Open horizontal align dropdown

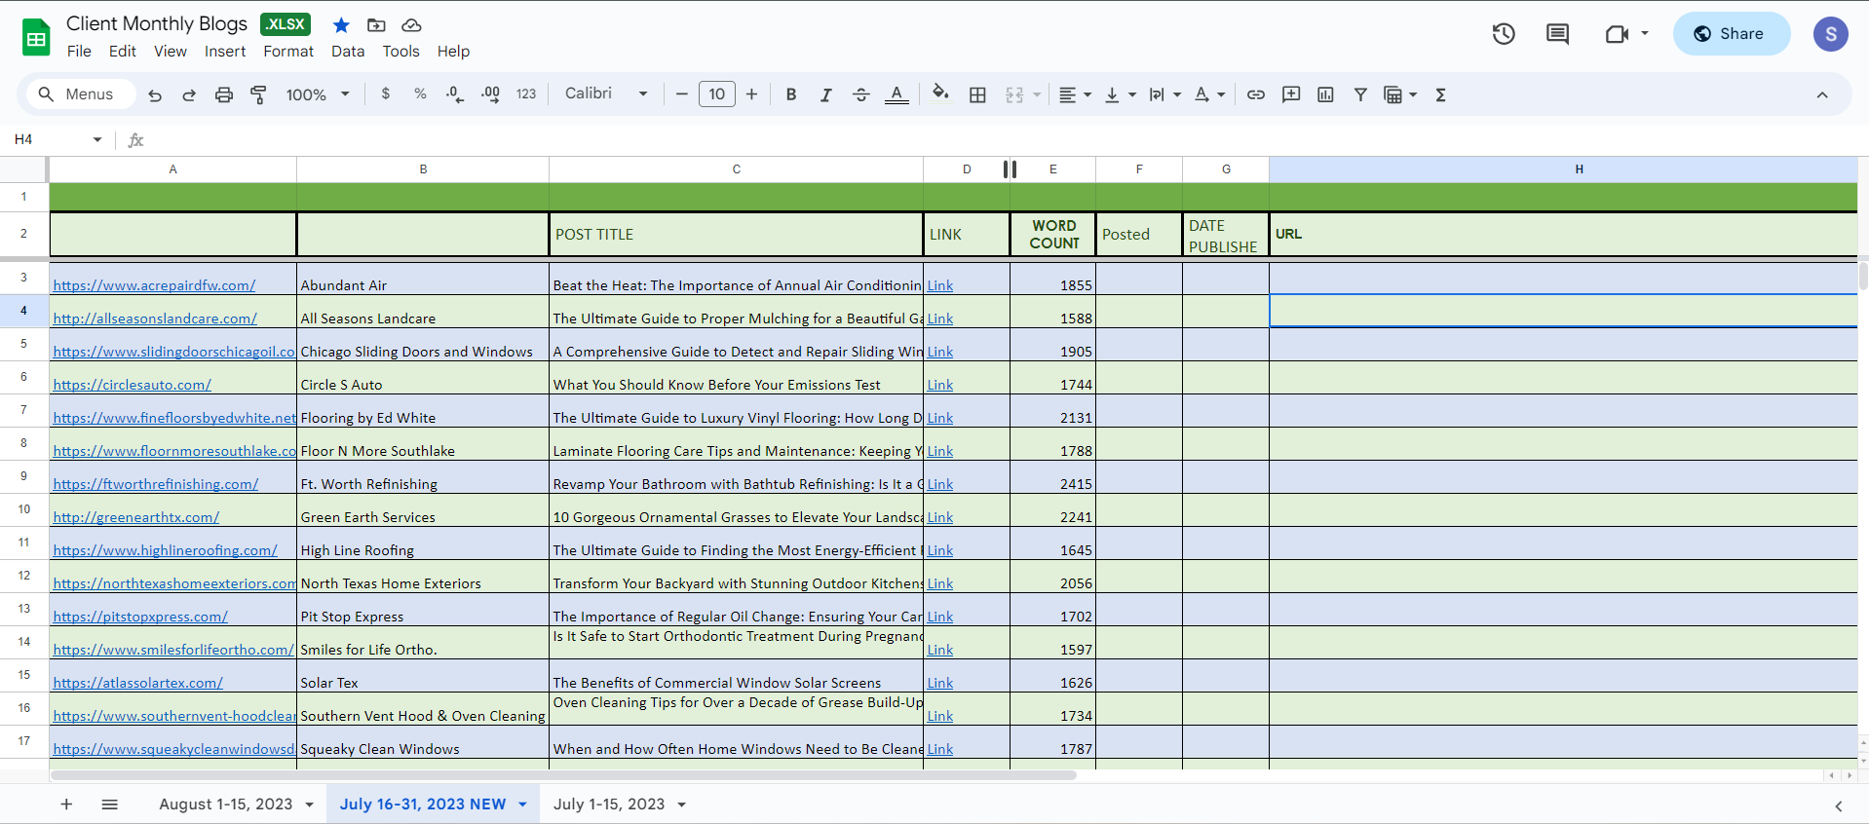pos(1075,94)
